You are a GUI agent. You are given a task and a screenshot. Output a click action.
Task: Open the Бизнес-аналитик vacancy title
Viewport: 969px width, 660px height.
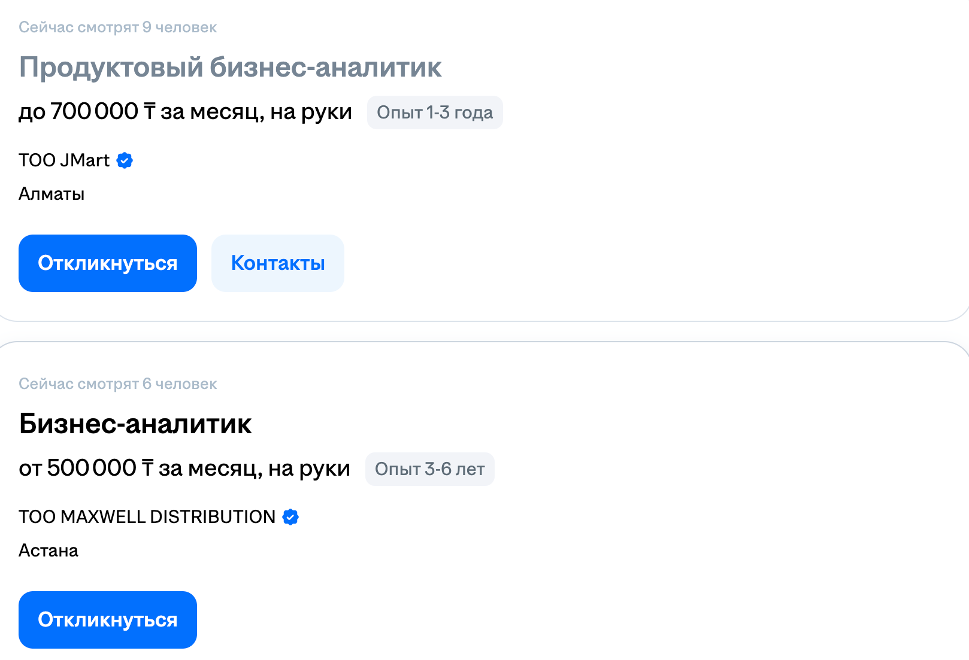[x=135, y=424]
